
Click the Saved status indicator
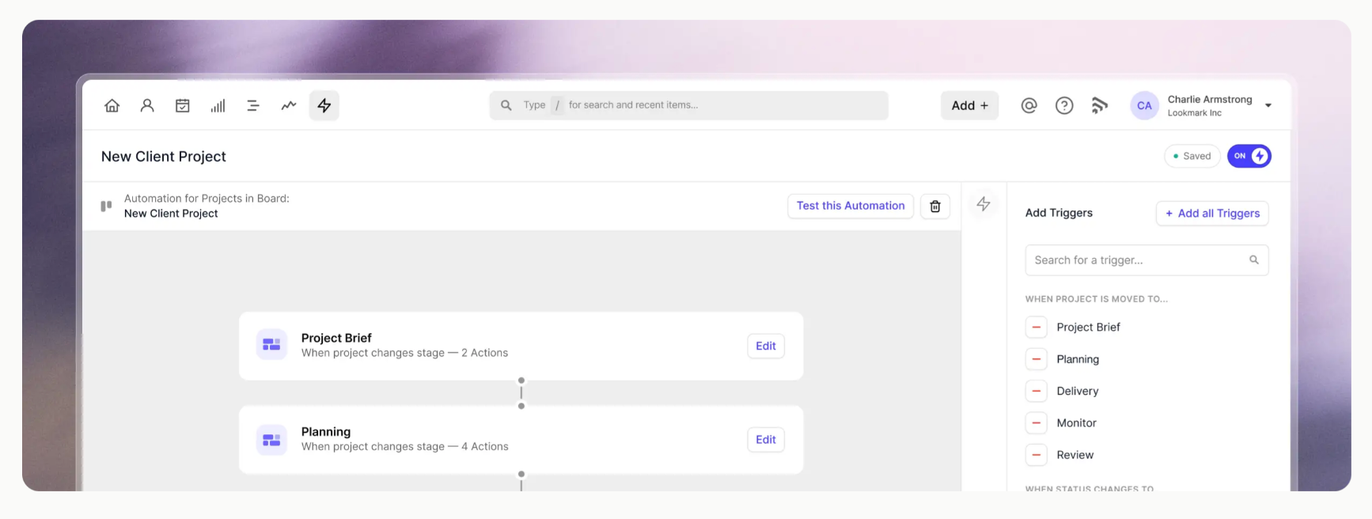click(x=1192, y=156)
